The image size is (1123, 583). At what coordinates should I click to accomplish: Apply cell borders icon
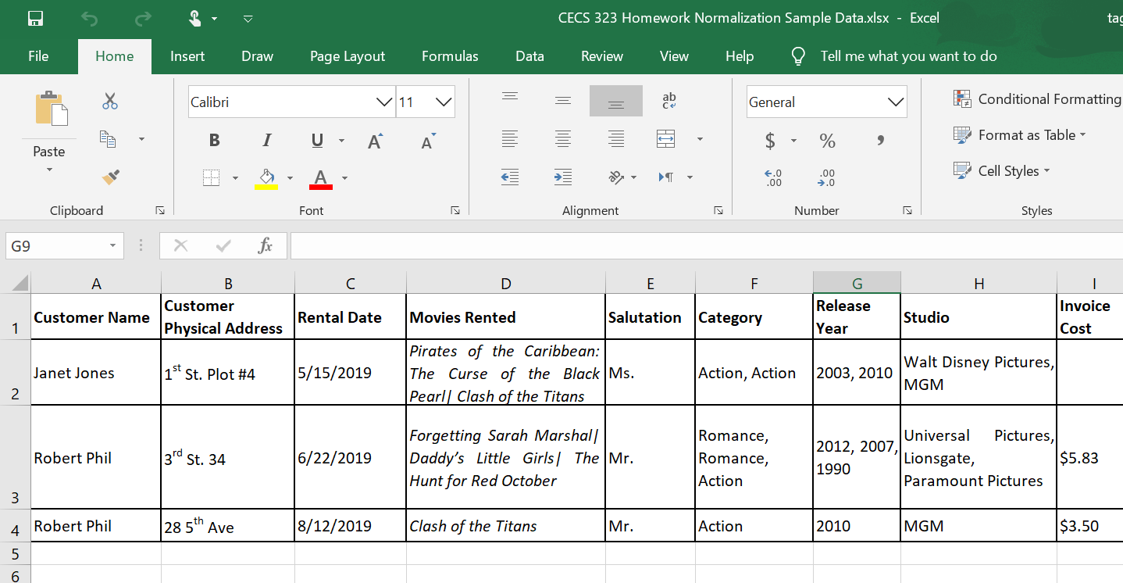coord(212,178)
